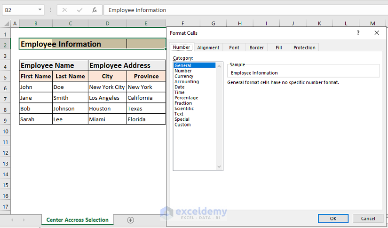Click the Cancel X icon in formula bar
388x228 pixels.
point(64,10)
